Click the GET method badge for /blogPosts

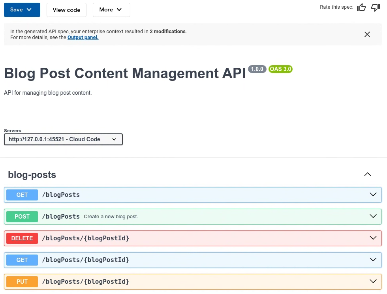pos(22,195)
